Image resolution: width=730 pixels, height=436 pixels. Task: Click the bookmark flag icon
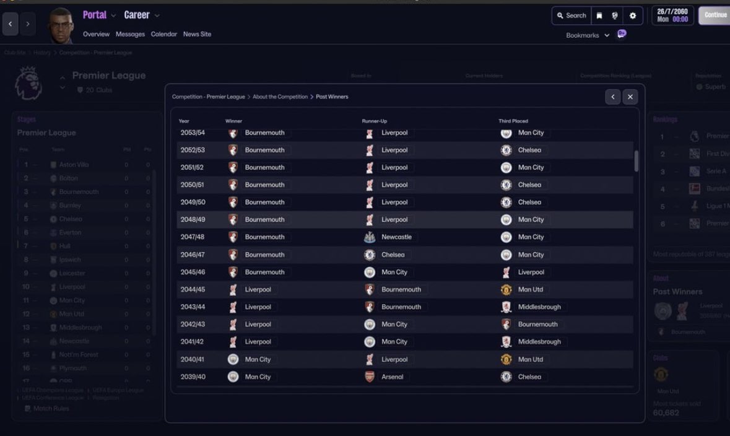[599, 15]
